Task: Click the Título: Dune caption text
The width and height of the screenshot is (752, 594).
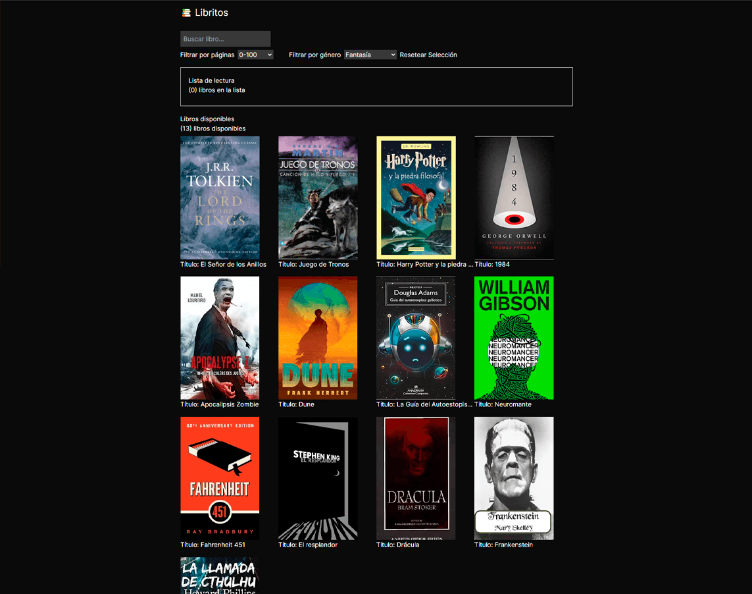Action: pos(297,404)
